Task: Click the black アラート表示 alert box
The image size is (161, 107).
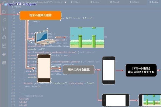Action: click(141, 70)
